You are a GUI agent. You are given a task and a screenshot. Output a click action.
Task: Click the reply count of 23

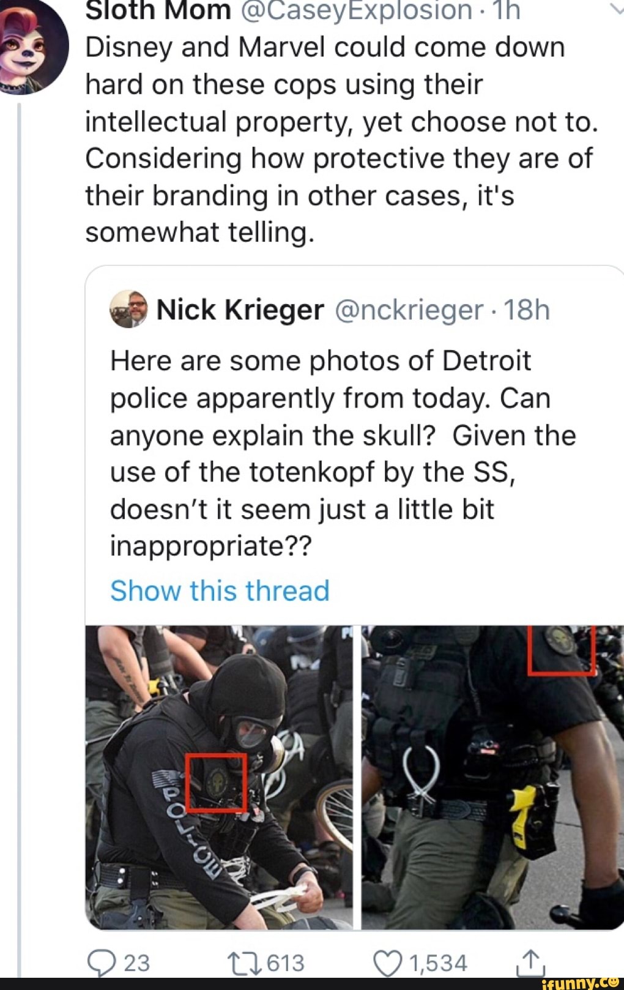(137, 962)
